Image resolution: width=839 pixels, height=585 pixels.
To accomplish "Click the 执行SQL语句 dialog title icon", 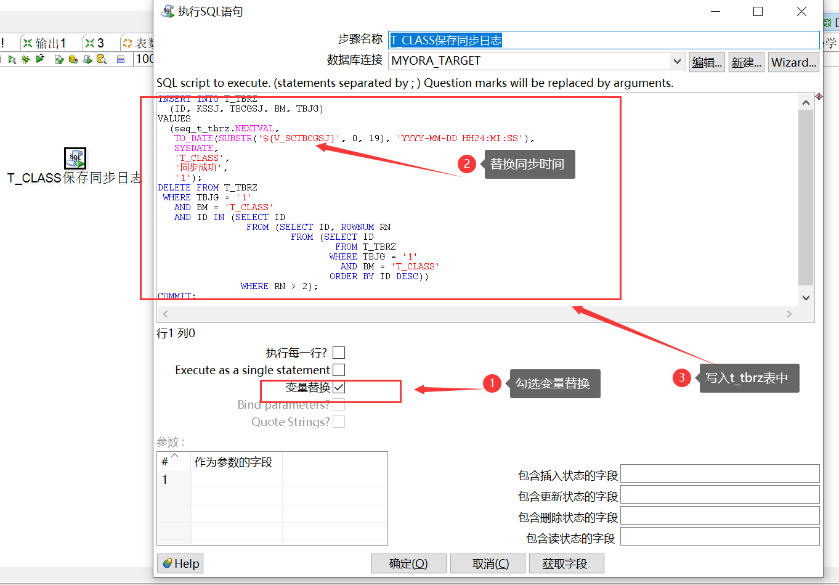I will [x=167, y=11].
